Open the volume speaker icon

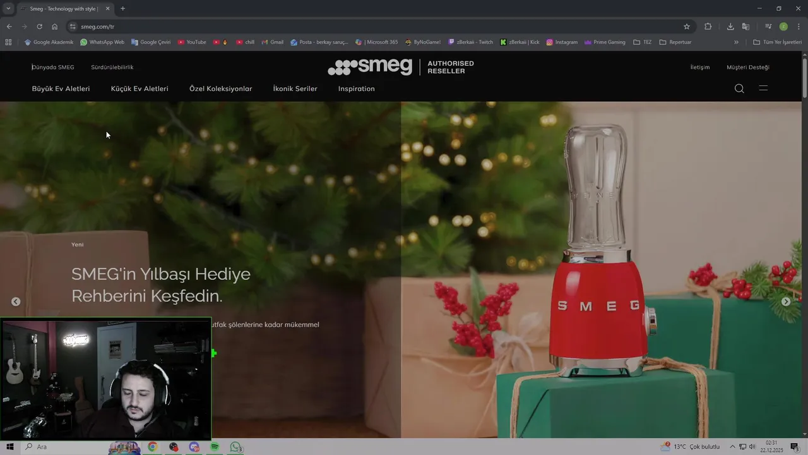point(752,447)
